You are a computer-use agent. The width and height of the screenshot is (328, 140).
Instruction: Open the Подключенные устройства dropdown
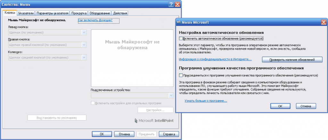pyautogui.click(x=171, y=95)
